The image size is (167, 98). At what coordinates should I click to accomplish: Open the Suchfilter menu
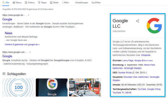tap(96, 3)
